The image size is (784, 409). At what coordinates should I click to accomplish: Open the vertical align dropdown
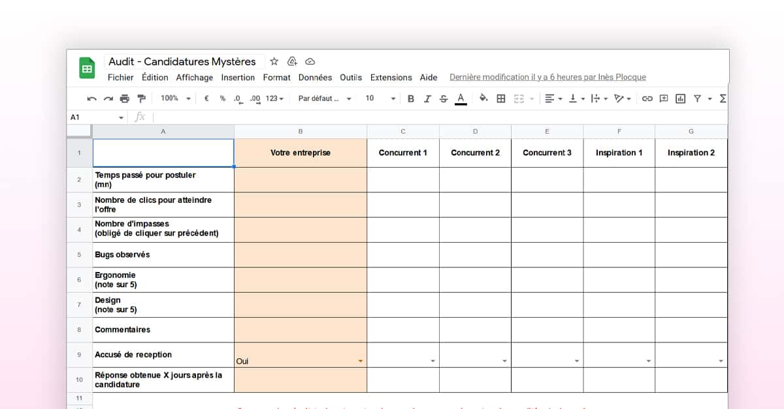coord(576,98)
